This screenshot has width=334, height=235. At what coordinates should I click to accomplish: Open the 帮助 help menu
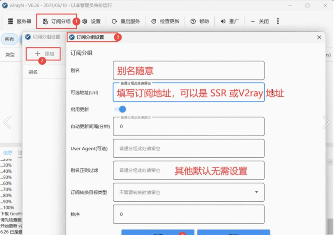pyautogui.click(x=200, y=21)
